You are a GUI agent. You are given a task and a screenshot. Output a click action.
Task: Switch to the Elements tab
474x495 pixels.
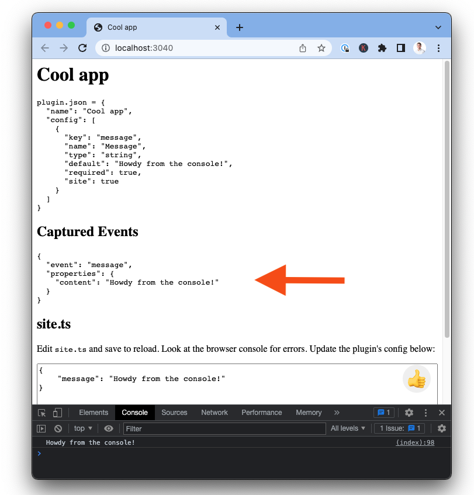coord(94,413)
